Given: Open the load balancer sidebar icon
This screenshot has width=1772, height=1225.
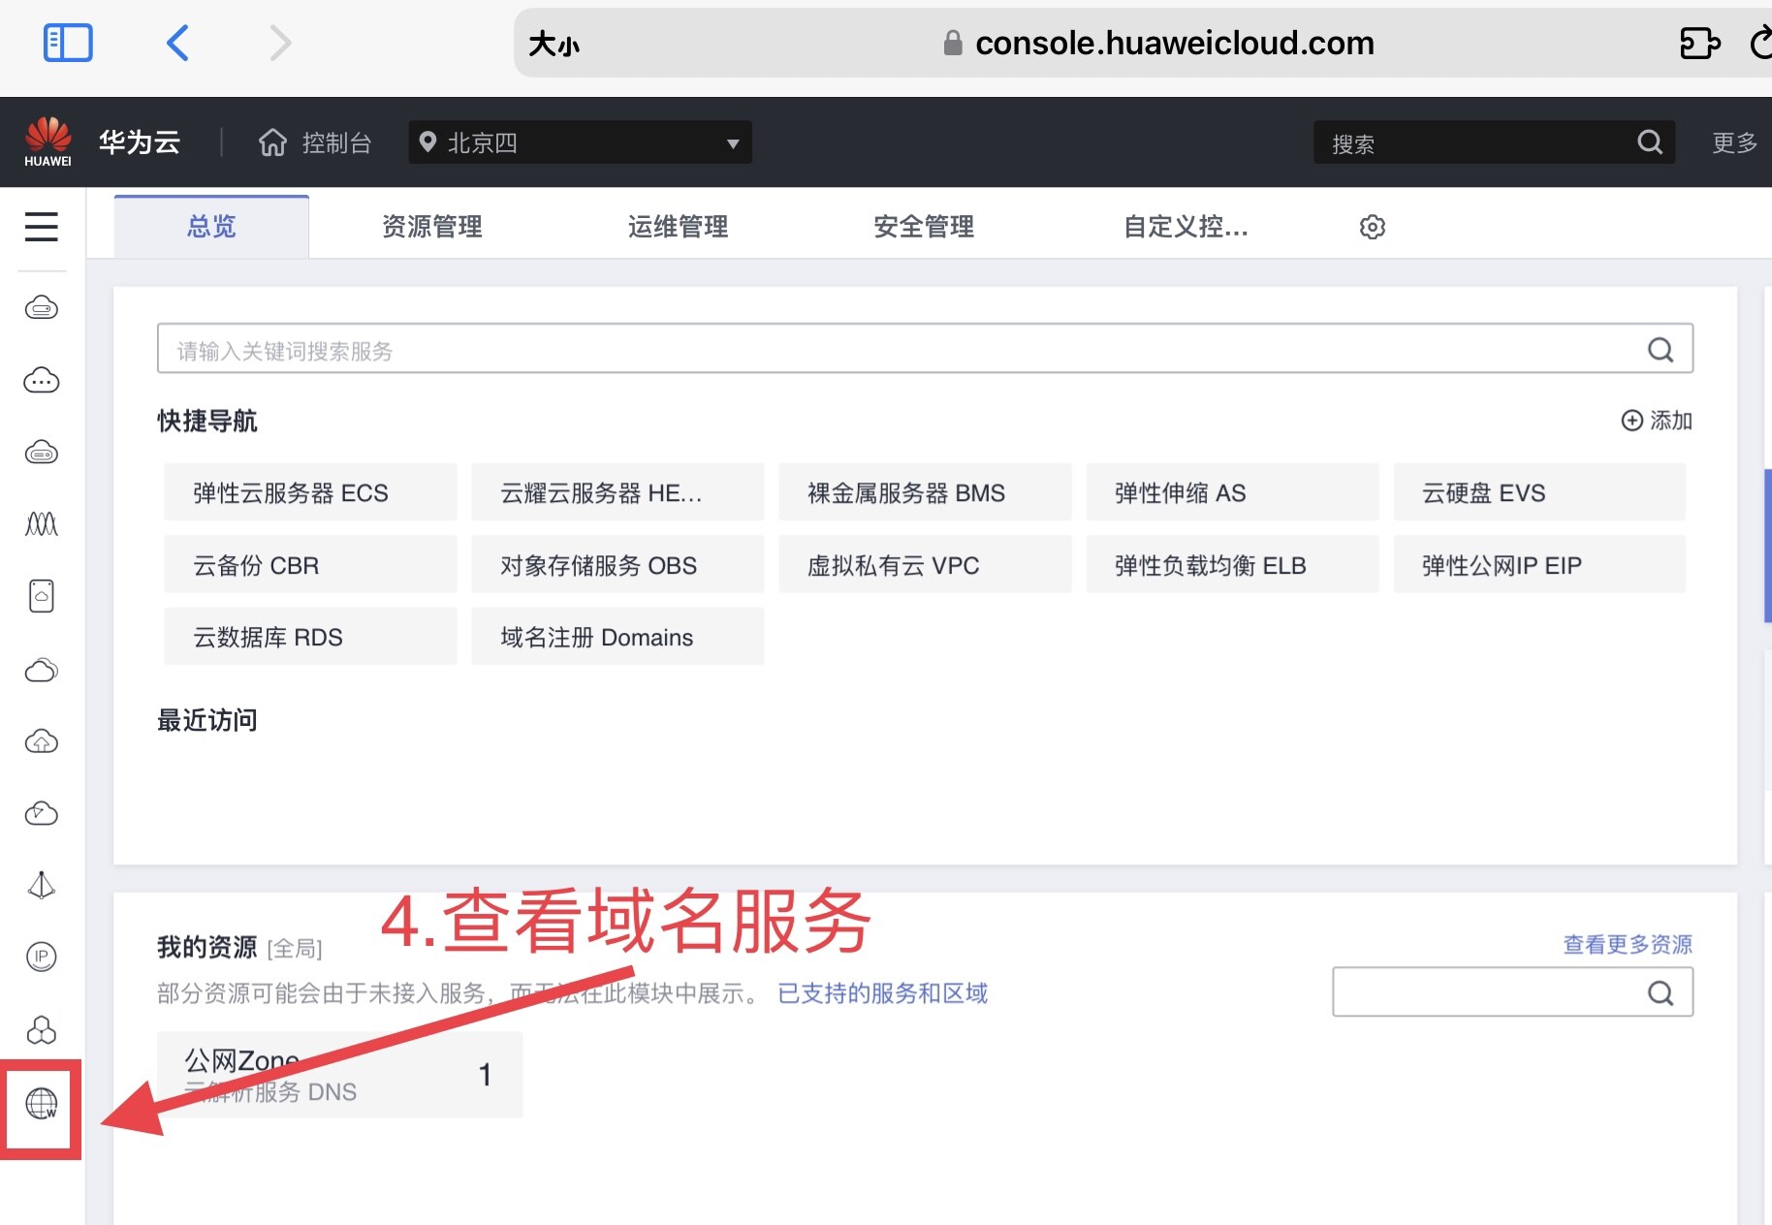Looking at the screenshot, I should coord(41,885).
